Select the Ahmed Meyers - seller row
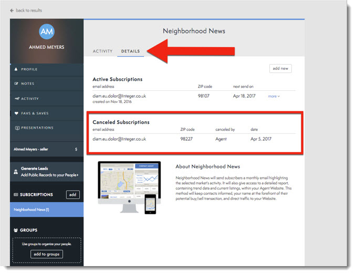The height and width of the screenshot is (274, 355). tap(47, 149)
